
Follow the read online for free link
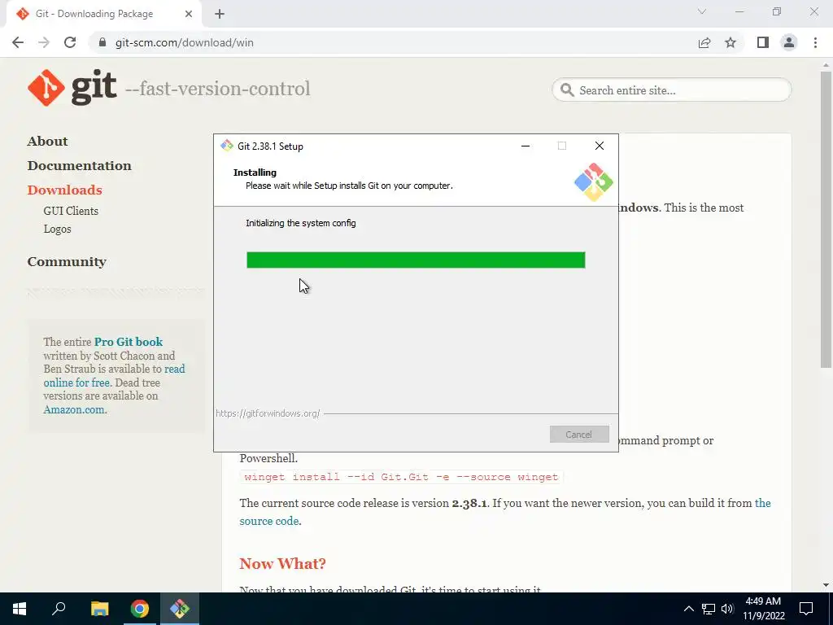(114, 376)
